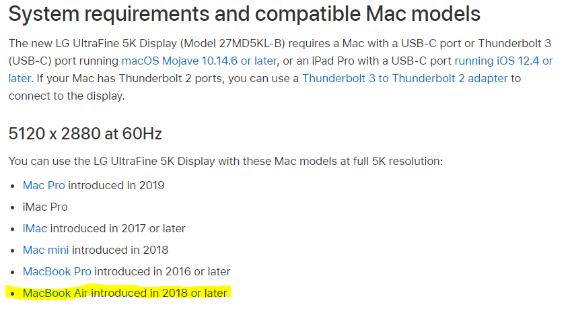Viewport: 570px width, 309px height.
Task: Open the MacBook Pro link
Action: tap(58, 271)
